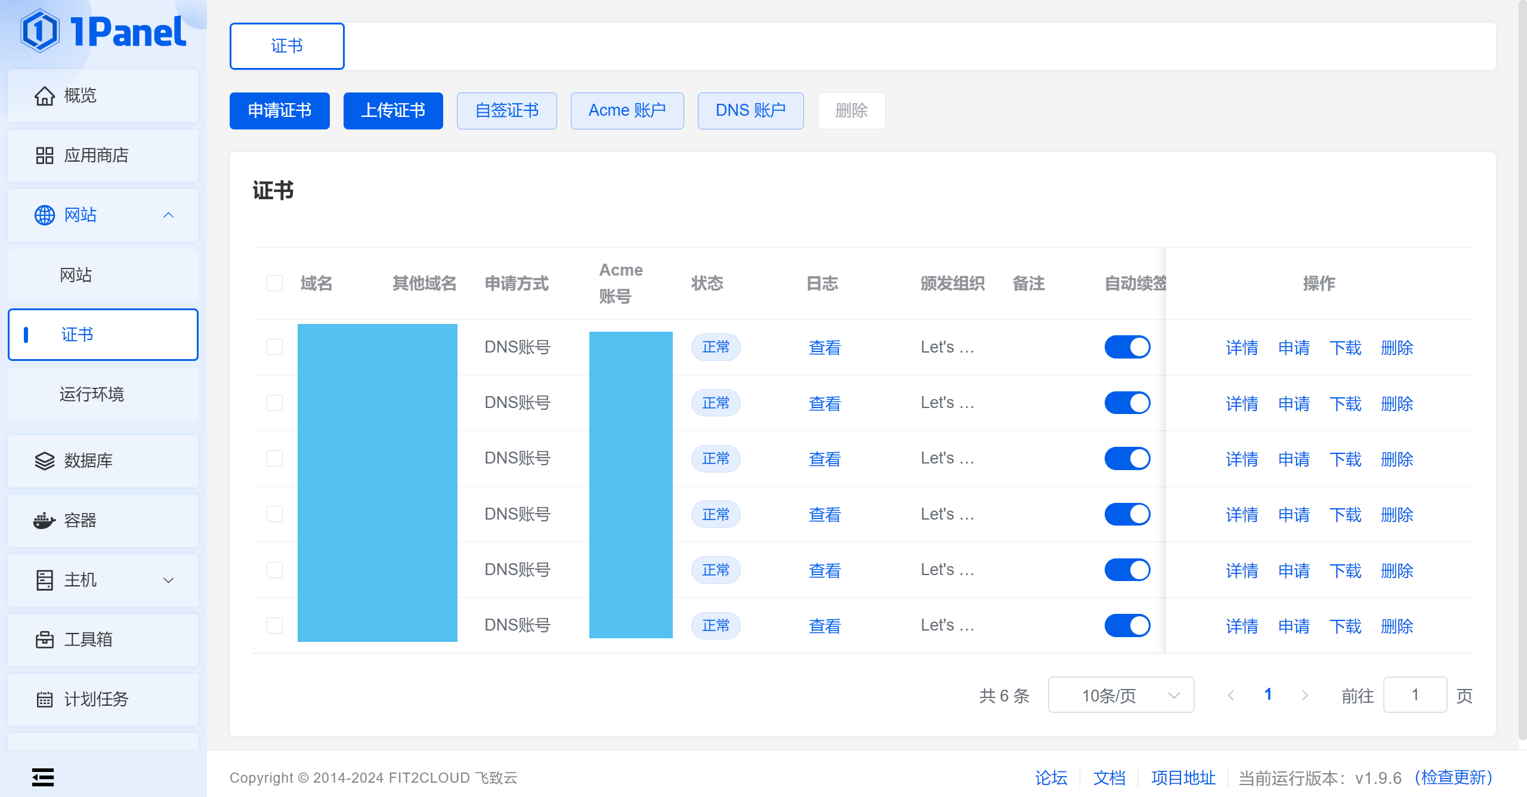This screenshot has height=797, width=1527.
Task: Select the third certificate row checkbox
Action: (274, 458)
